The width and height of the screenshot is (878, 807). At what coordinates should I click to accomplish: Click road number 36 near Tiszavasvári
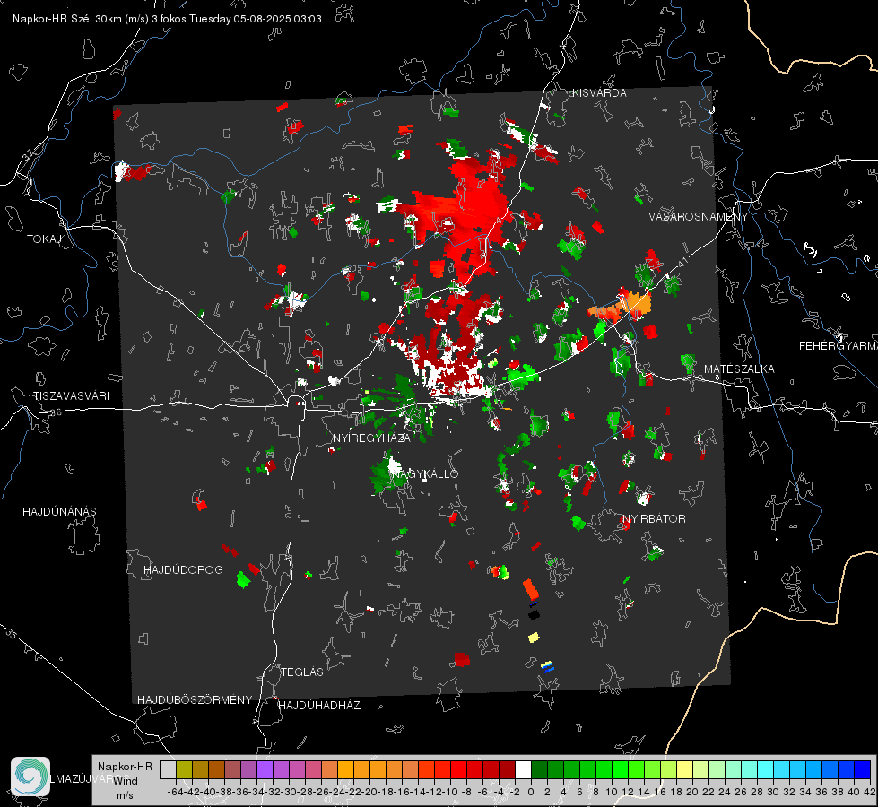point(56,412)
